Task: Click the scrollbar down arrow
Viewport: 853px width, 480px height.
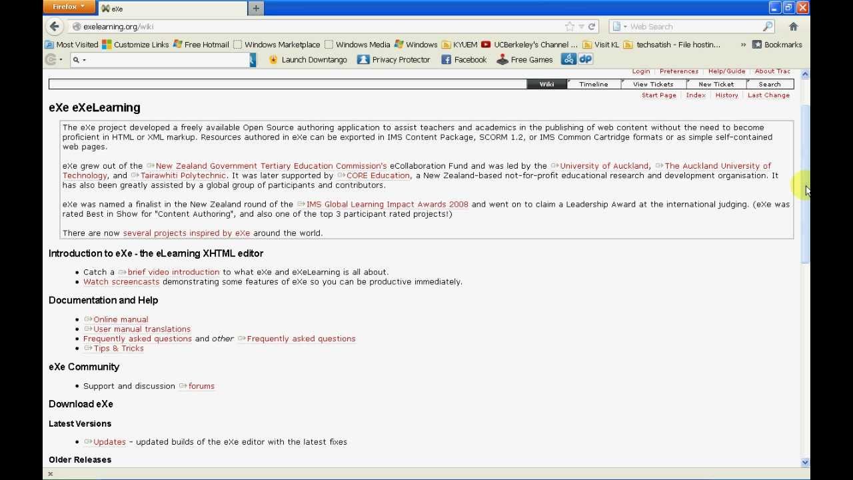Action: tap(805, 462)
